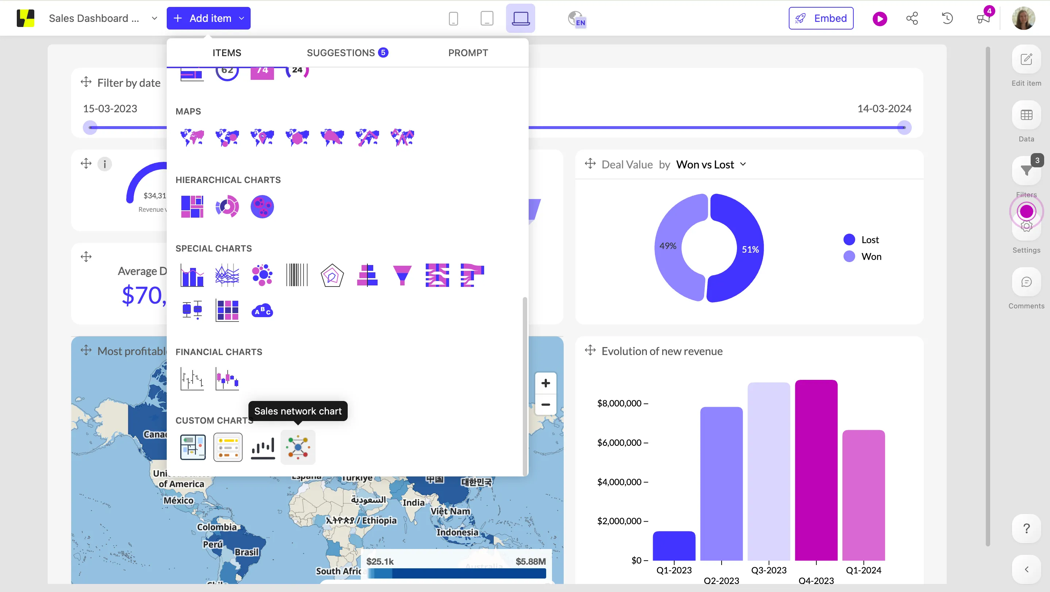Add a combination bar-line chart
This screenshot has height=592, width=1050.
(192, 275)
